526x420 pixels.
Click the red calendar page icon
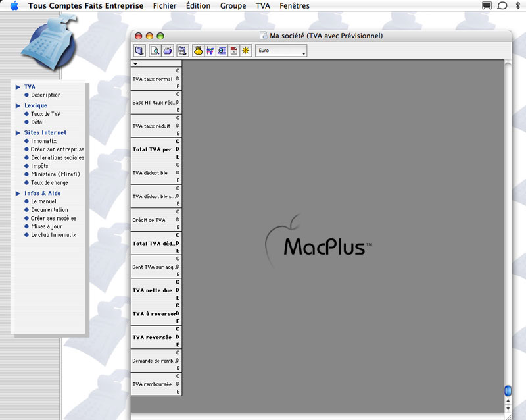tap(234, 51)
